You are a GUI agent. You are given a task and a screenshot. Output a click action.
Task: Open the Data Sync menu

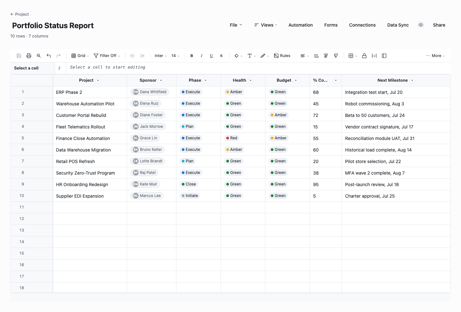click(x=398, y=25)
